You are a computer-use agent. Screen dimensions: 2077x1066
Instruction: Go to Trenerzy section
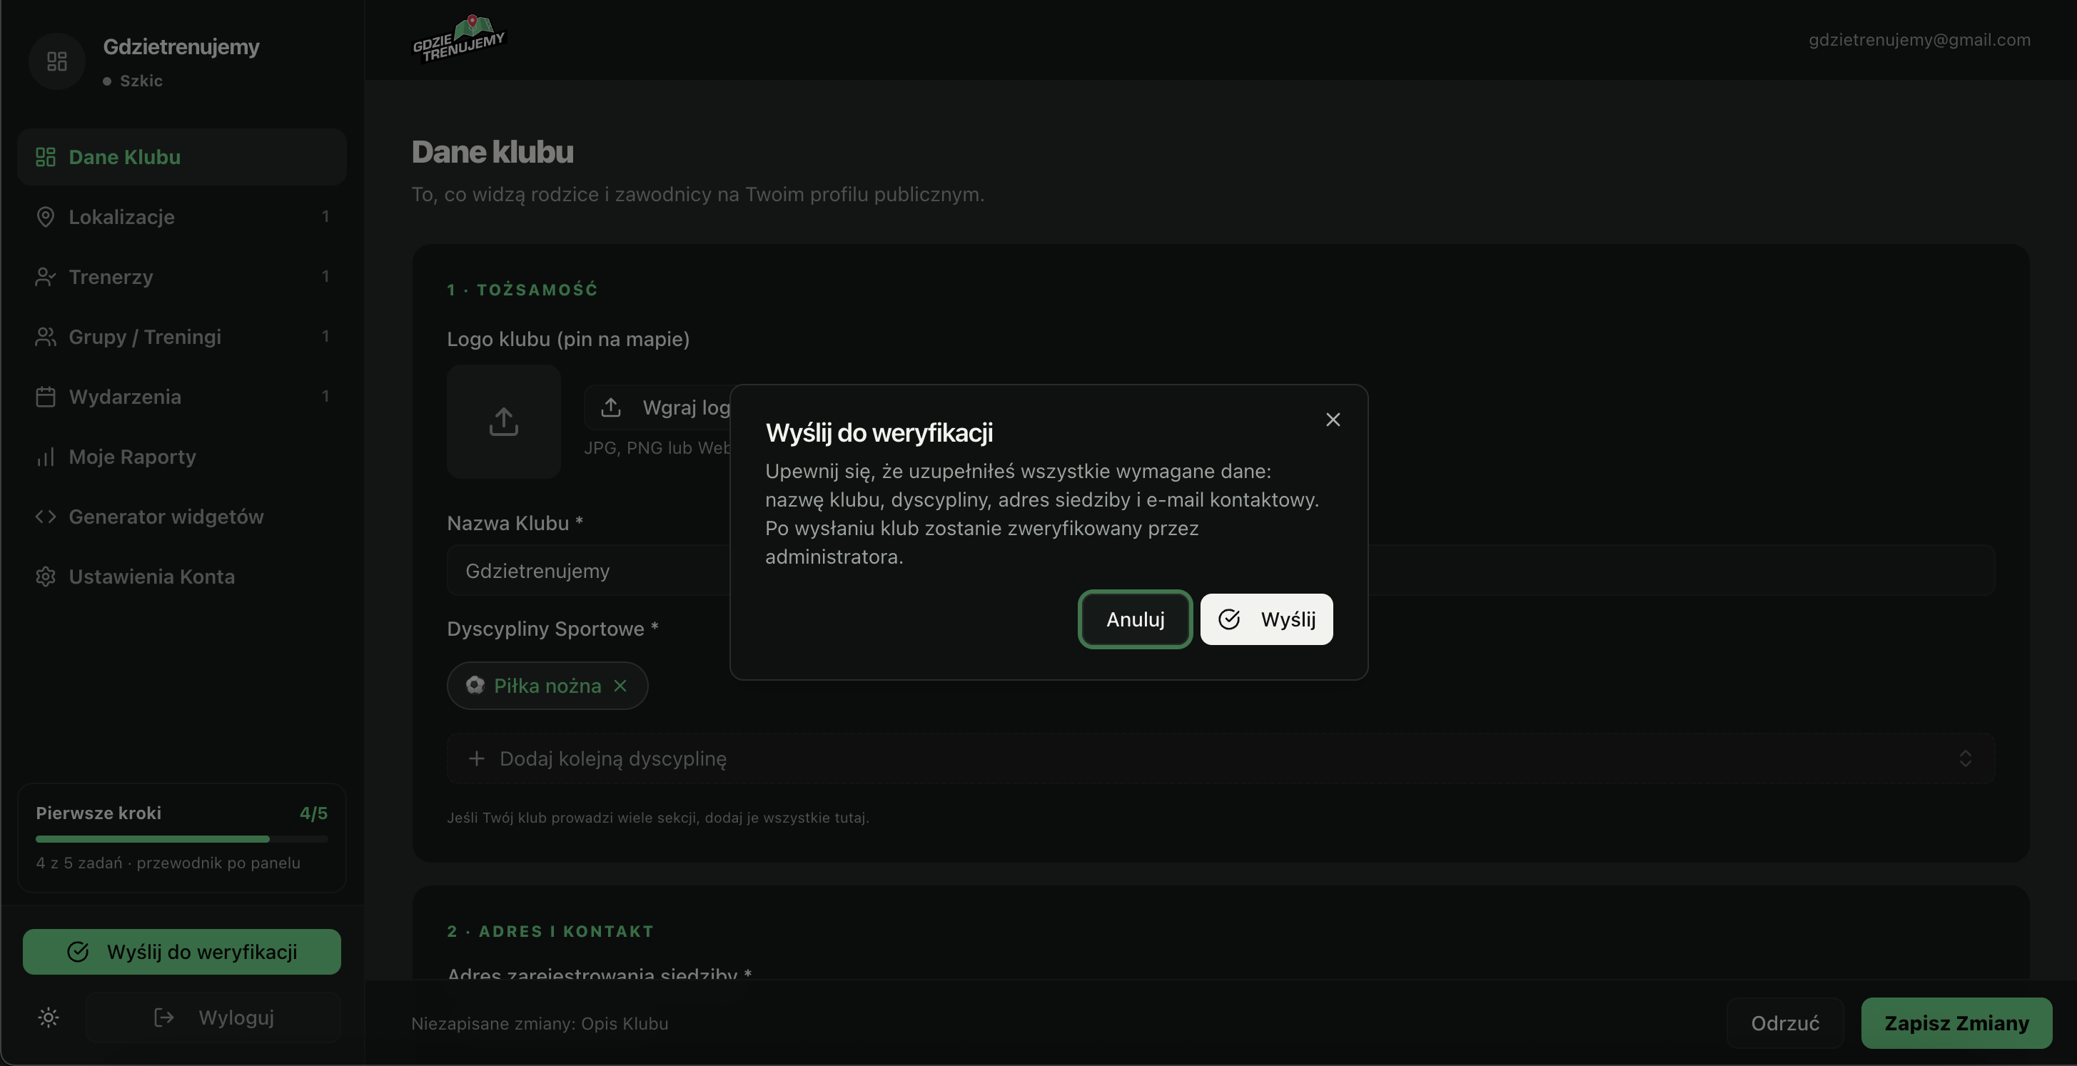pyautogui.click(x=181, y=276)
